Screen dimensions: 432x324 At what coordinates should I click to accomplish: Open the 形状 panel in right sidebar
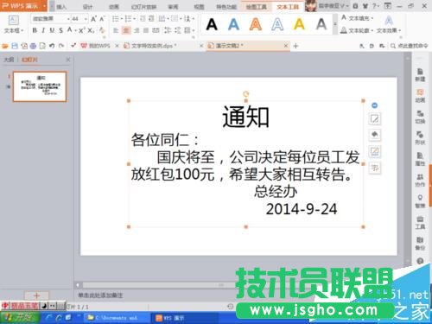pos(420,138)
